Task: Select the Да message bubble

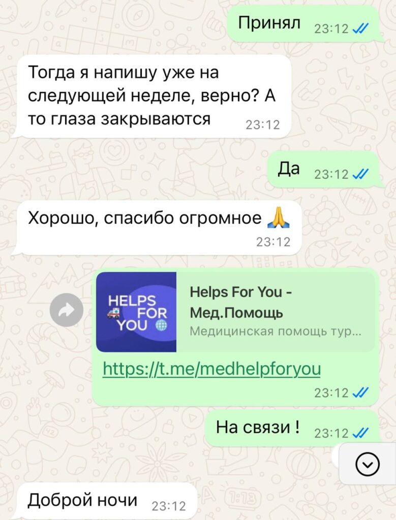Action: (324, 169)
